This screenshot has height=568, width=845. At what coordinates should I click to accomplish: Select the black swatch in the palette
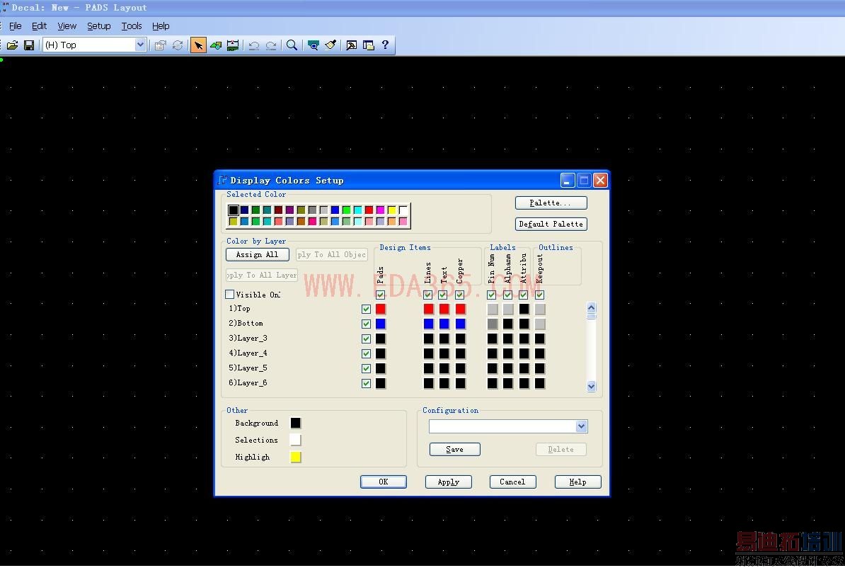(233, 210)
